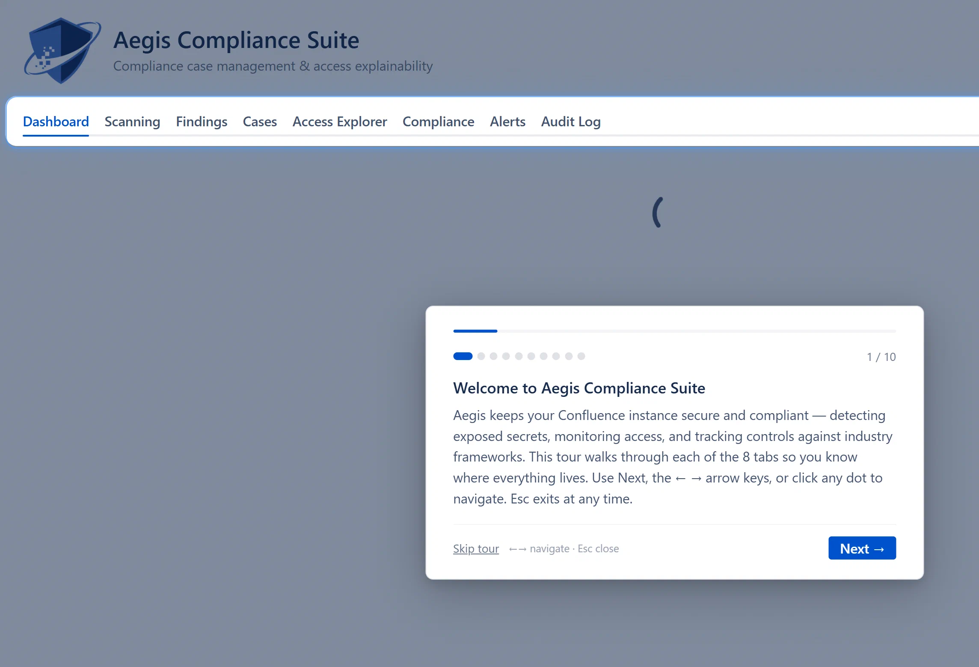The height and width of the screenshot is (667, 979).
Task: Go to the Cases tab
Action: pos(260,122)
